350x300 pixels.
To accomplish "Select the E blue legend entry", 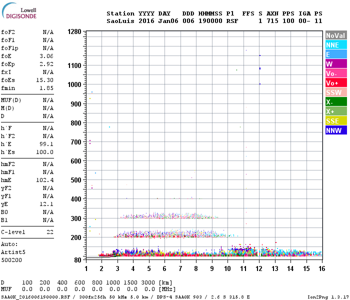I will [x=335, y=54].
